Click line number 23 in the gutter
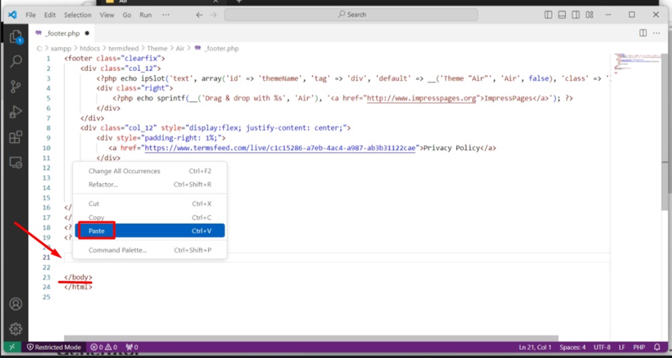Screen dimensions: 672x358 point(46,277)
